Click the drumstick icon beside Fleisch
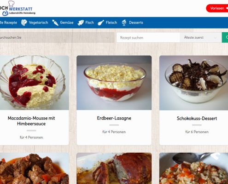This screenshot has width=228, height=184. pos(101,23)
